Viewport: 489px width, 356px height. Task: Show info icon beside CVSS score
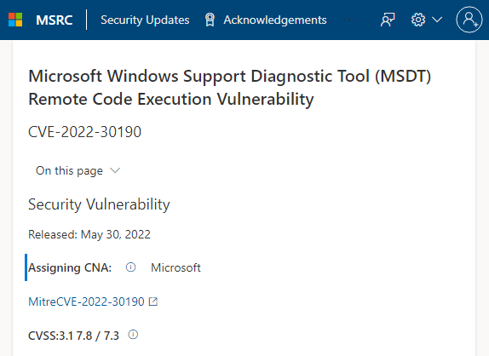click(133, 335)
